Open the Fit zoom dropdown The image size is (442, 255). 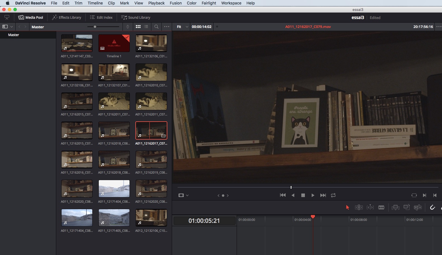(182, 27)
